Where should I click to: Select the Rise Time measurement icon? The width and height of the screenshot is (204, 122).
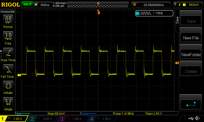point(8,53)
